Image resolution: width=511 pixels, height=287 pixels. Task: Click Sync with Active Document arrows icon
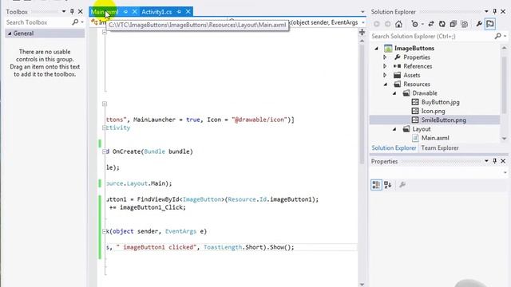click(431, 24)
